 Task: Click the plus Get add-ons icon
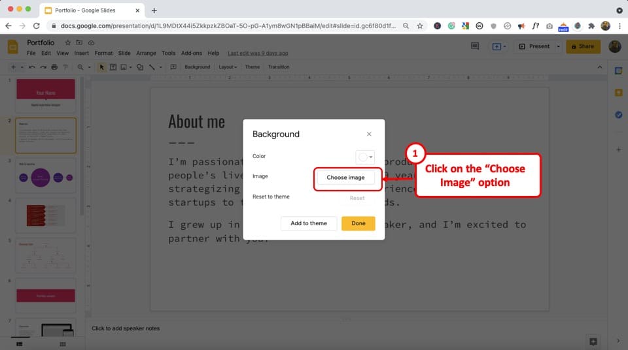tap(618, 150)
